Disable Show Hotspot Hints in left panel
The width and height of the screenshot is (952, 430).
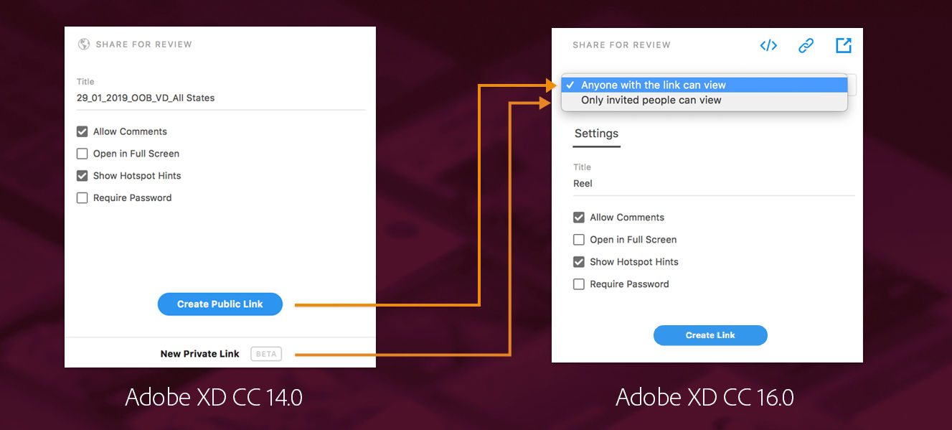[x=83, y=176]
